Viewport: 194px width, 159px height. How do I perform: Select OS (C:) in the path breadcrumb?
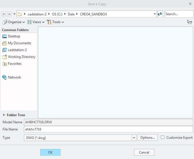tap(57, 14)
